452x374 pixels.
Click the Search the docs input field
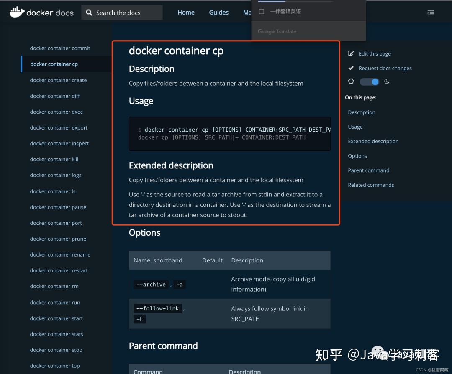click(121, 13)
